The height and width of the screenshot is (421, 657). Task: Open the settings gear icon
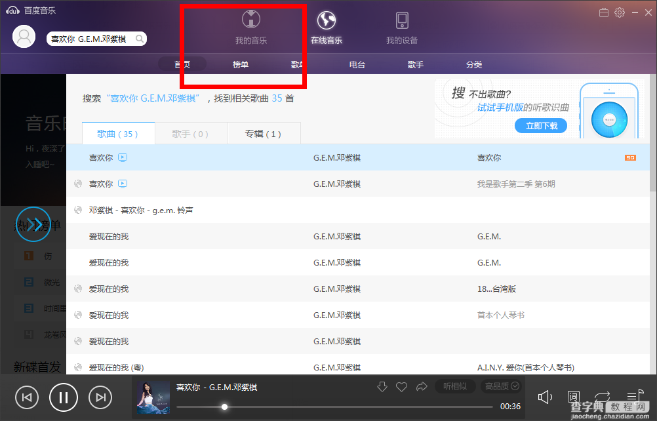click(619, 12)
